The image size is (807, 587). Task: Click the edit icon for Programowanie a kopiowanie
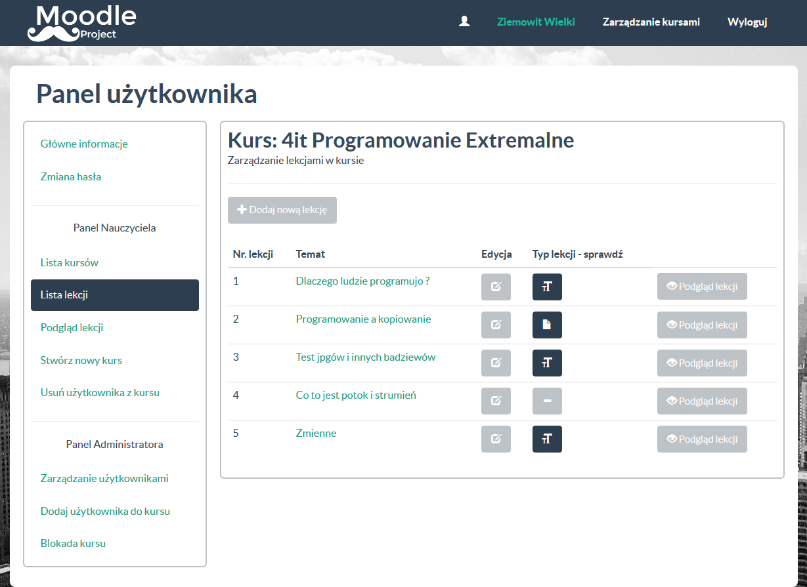click(x=496, y=325)
